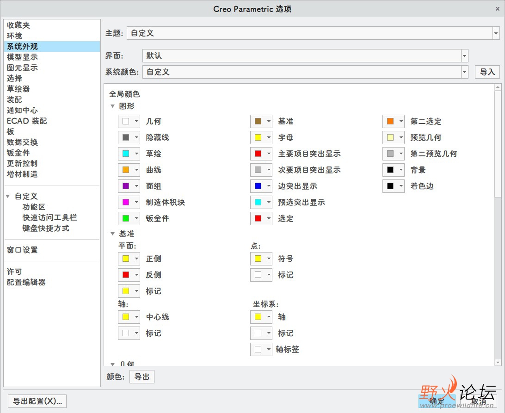Viewport: 505px width, 413px height.
Task: Collapse the 基准 color group
Action: (113, 234)
